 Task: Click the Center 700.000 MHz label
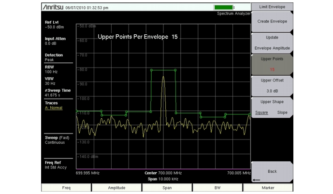pyautogui.click(x=163, y=173)
